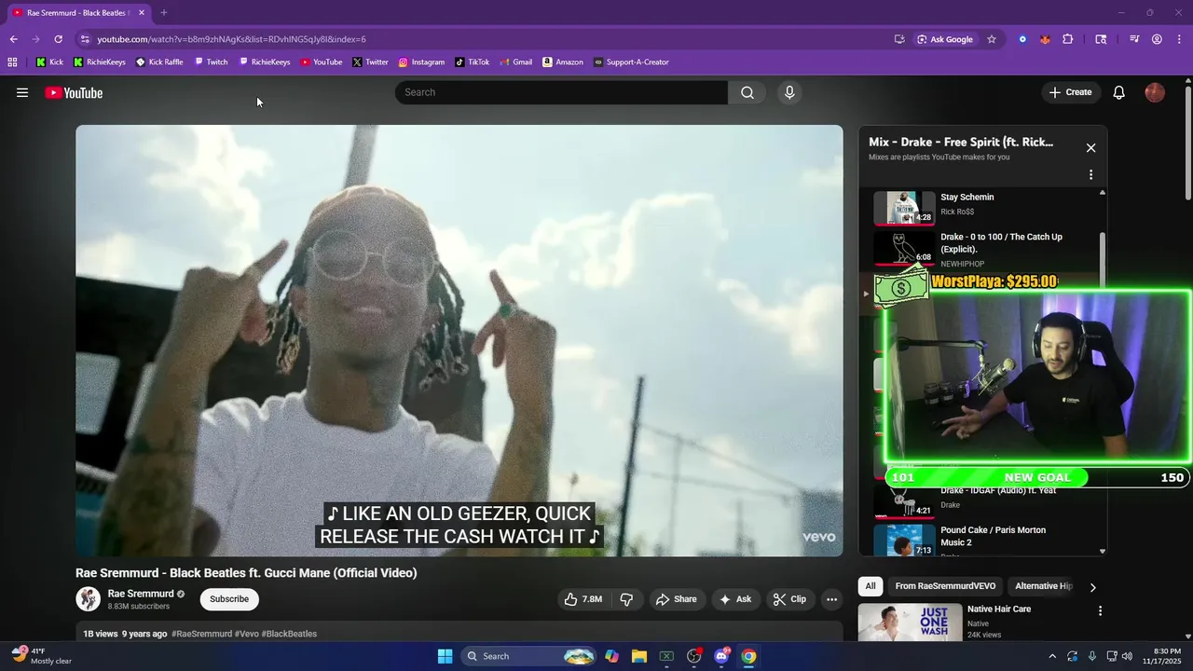Viewport: 1193px width, 671px height.
Task: Click Ask Google in address bar
Action: pos(945,39)
